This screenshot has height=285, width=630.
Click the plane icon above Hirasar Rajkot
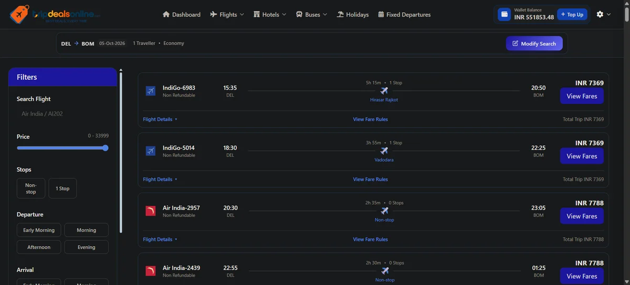pos(384,91)
